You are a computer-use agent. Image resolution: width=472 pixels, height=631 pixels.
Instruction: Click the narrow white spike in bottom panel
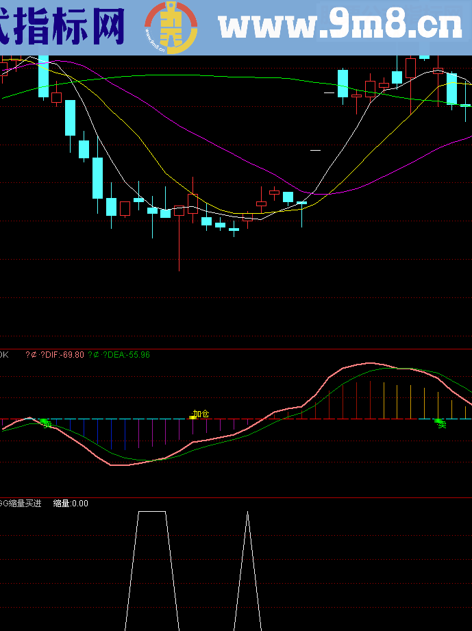pos(247,514)
